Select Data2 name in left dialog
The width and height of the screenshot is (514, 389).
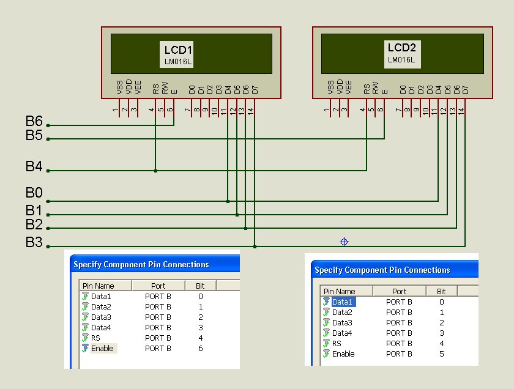(101, 307)
